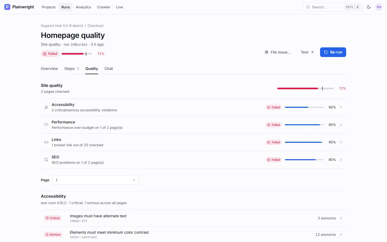Image resolution: width=387 pixels, height=242 pixels.
Task: Click the Performance 90% score bar
Action: point(304,125)
